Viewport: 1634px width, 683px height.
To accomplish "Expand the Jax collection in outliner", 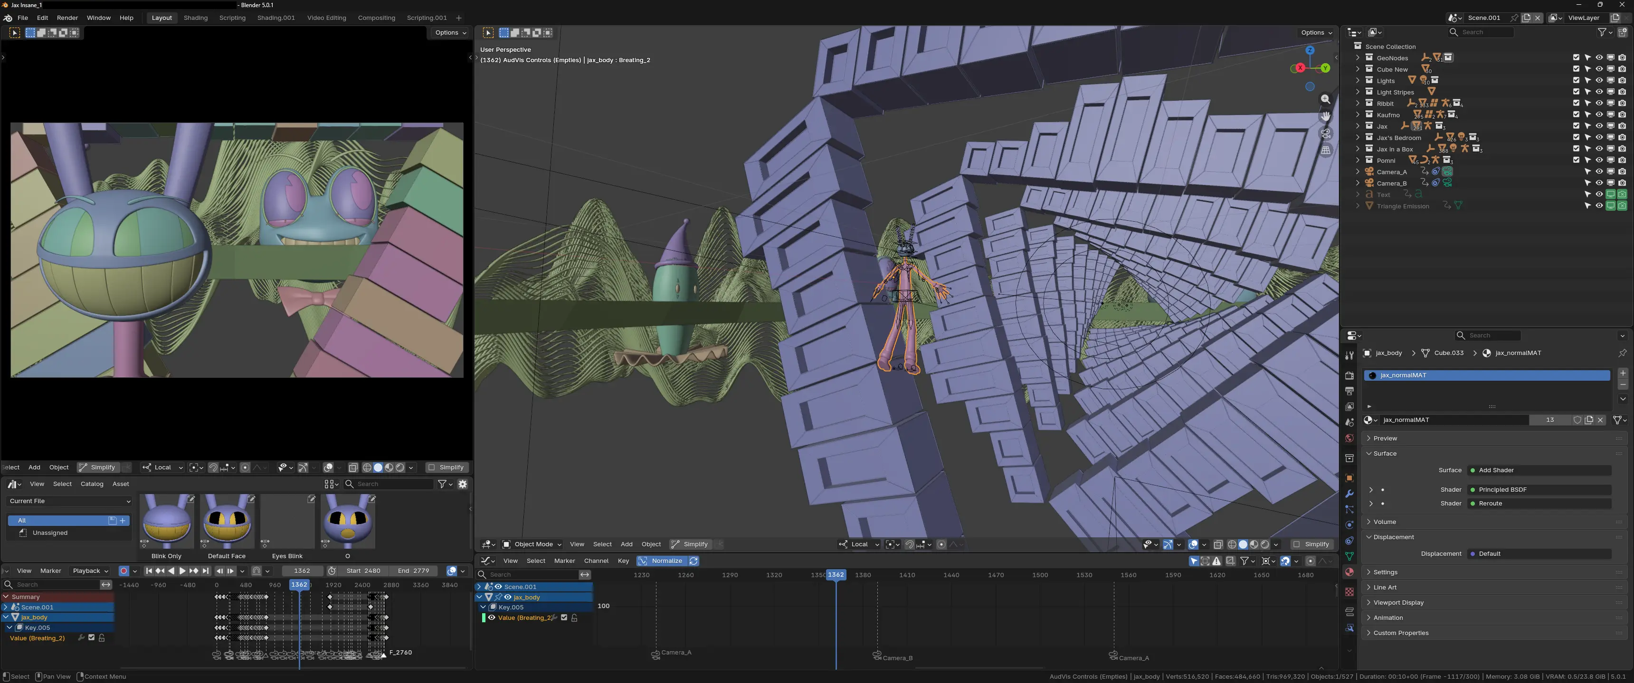I will 1358,126.
